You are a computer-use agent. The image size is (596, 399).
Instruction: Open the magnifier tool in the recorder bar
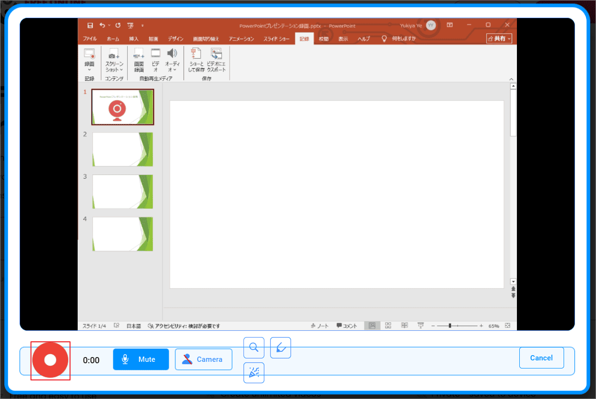tap(253, 348)
